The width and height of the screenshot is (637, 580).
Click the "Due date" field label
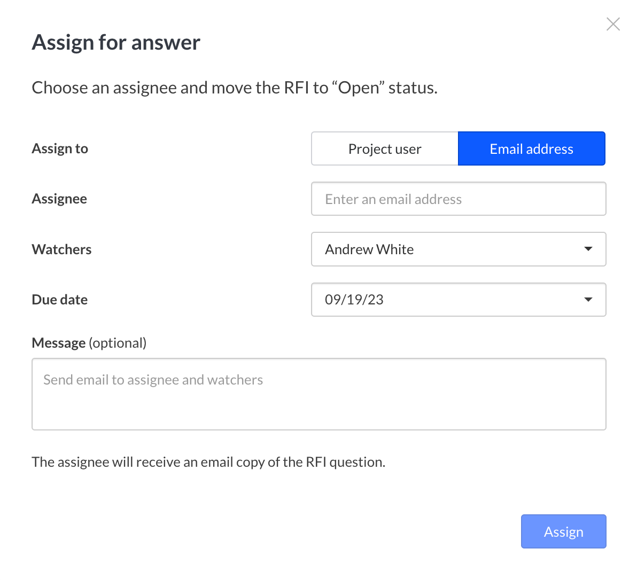click(60, 300)
